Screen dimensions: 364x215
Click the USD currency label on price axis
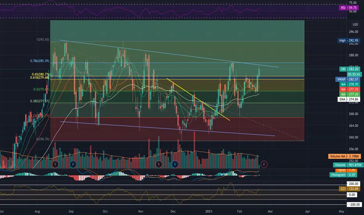click(x=355, y=24)
